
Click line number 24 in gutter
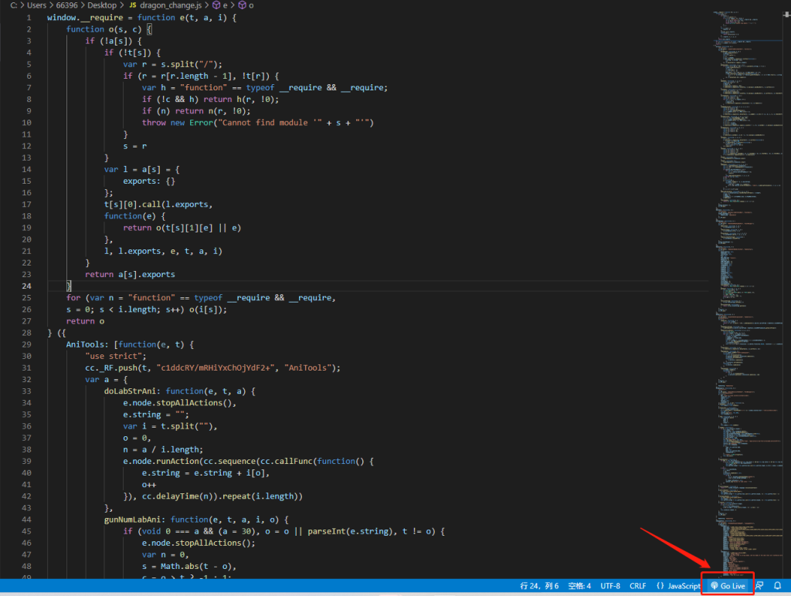[x=26, y=286]
